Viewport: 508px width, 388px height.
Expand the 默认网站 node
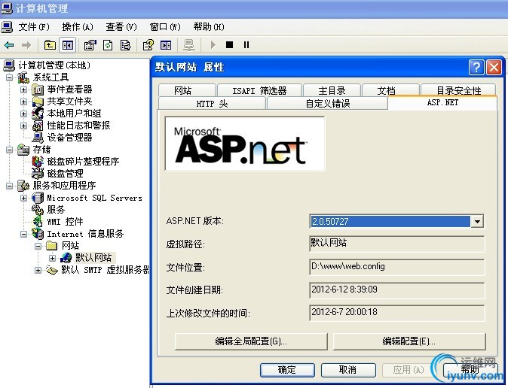(x=52, y=258)
